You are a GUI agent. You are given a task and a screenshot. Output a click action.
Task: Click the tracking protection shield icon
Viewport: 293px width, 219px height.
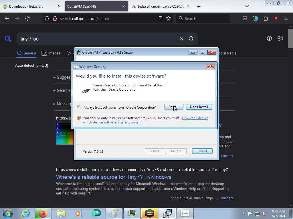click(47, 19)
